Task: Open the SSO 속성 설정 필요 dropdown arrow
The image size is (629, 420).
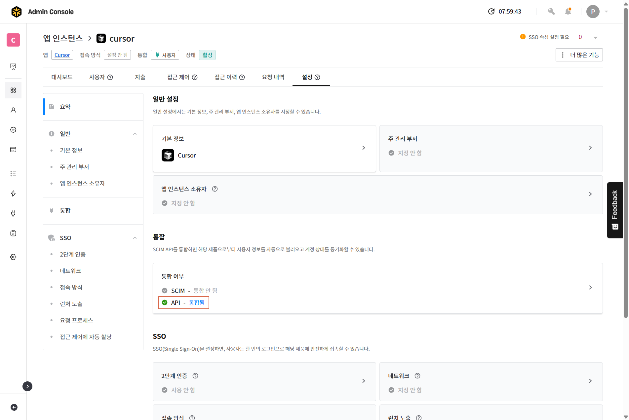Action: point(596,37)
